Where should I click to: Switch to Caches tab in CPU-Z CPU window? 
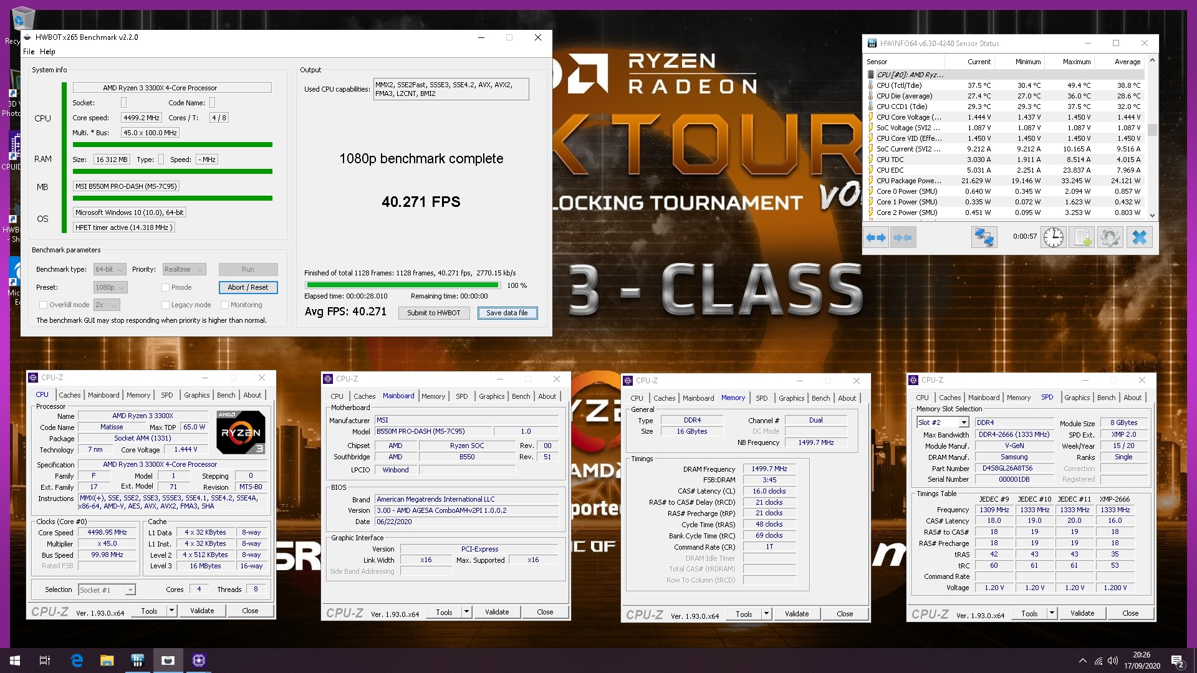click(x=70, y=395)
